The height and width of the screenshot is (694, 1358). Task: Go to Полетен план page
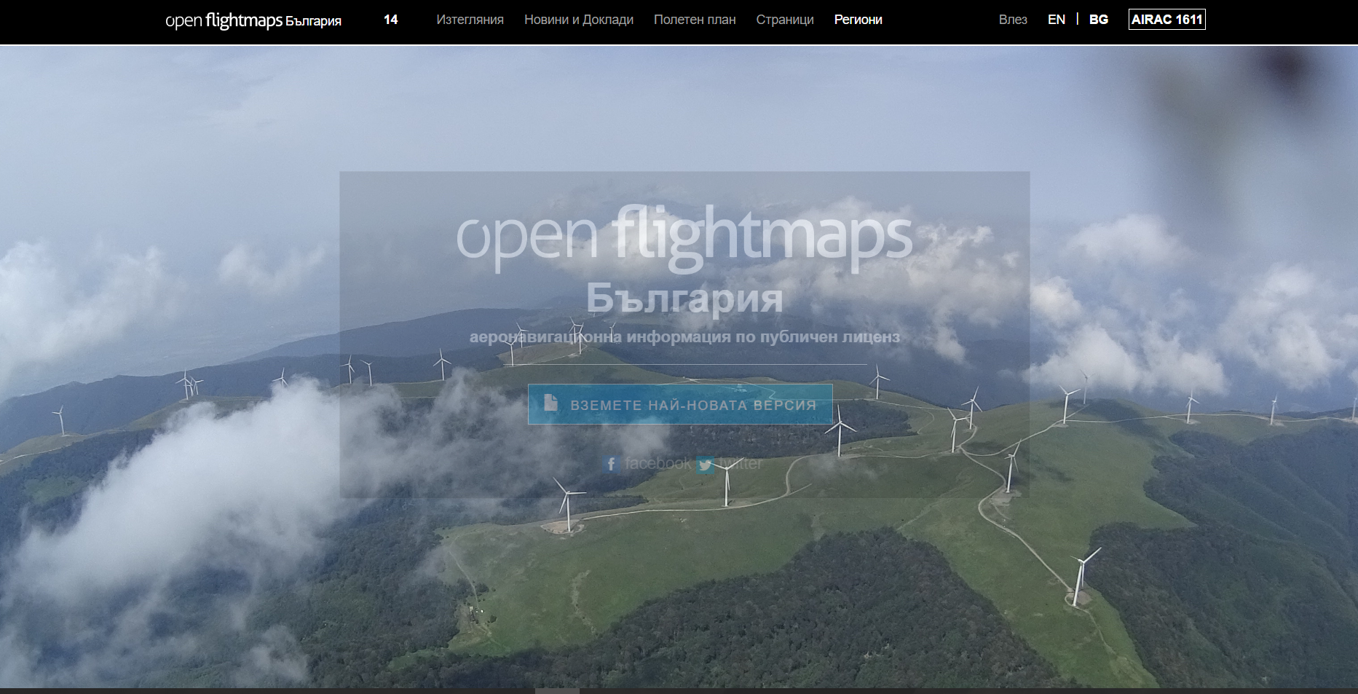click(694, 20)
